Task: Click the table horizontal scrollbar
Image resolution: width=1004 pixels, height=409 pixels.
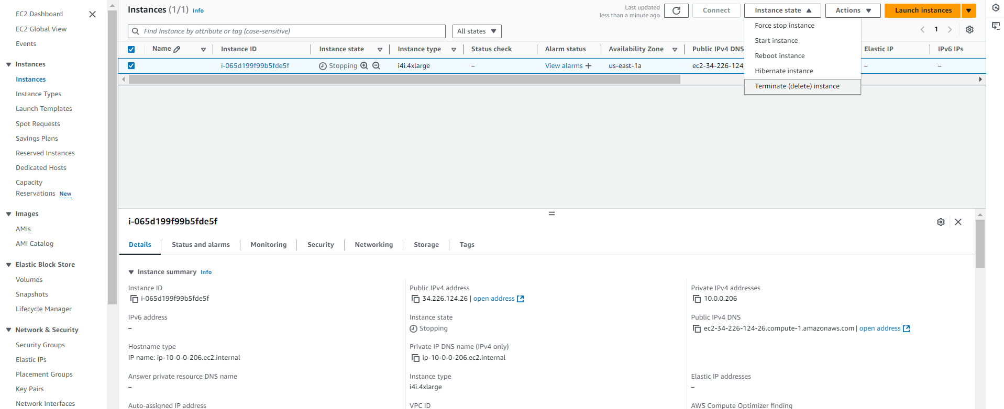Action: point(404,79)
